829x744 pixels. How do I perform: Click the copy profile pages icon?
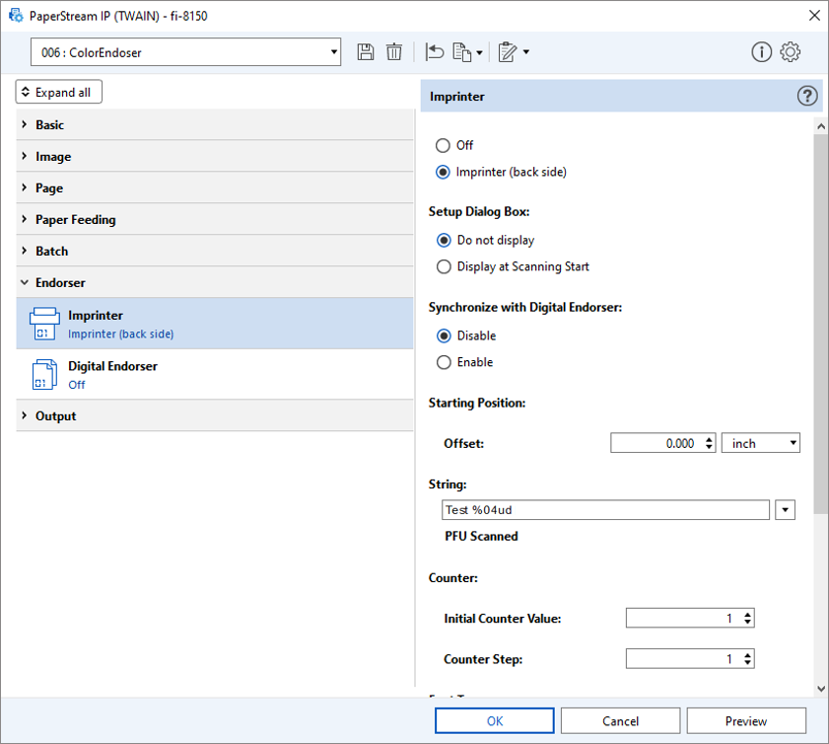point(462,52)
